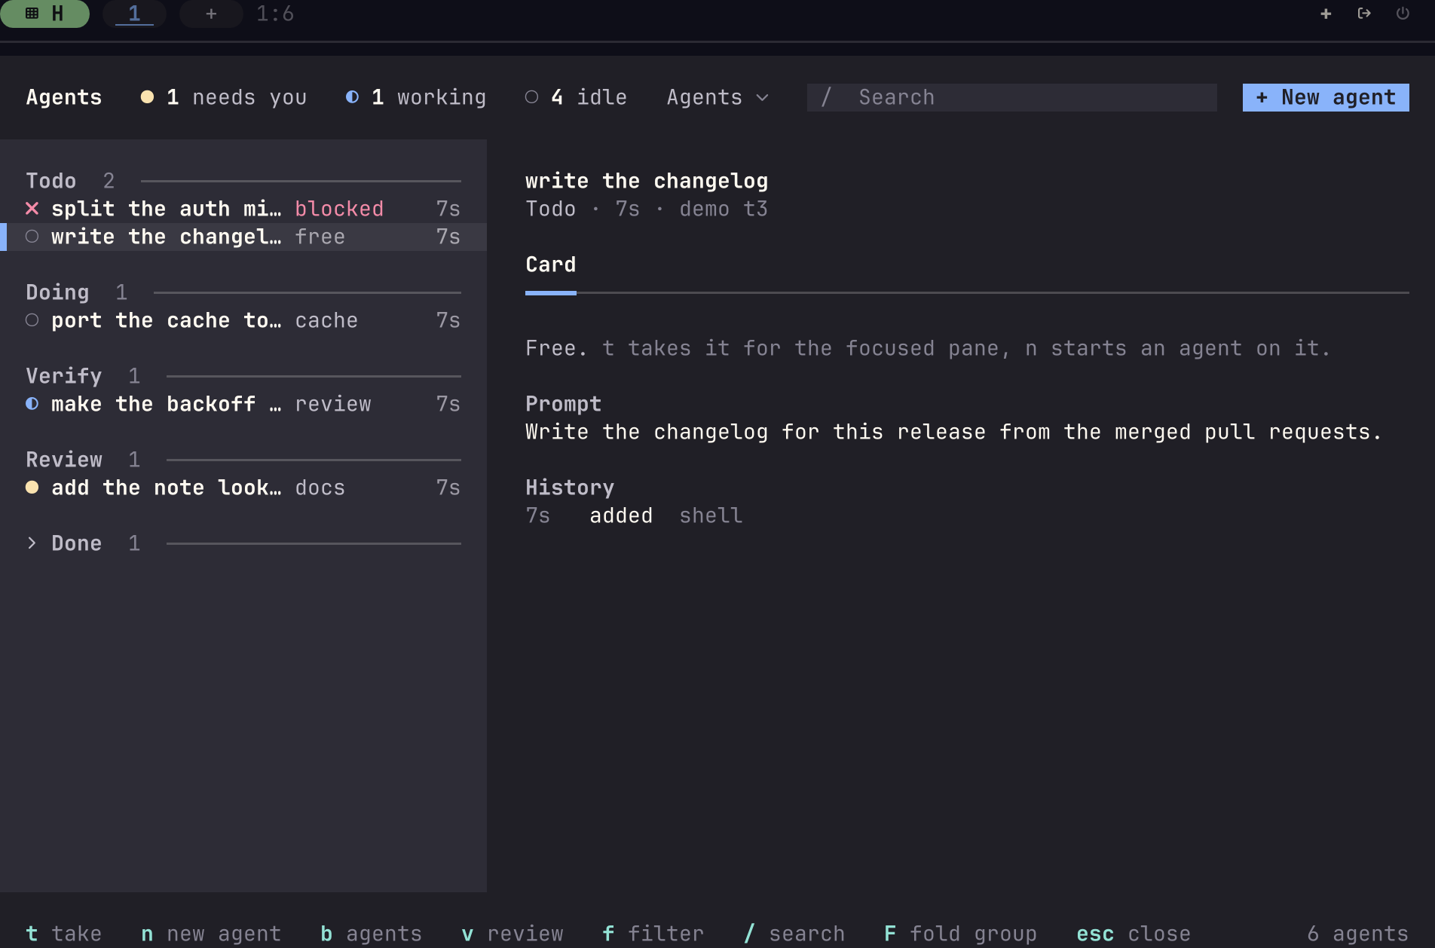The height and width of the screenshot is (948, 1435).
Task: Click the F fold group shortcut
Action: point(960,934)
